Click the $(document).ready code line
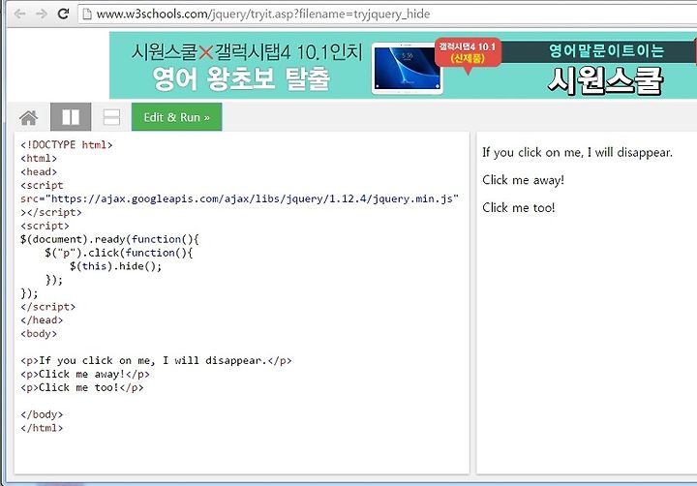Screen dimensions: 697x486 [109, 239]
